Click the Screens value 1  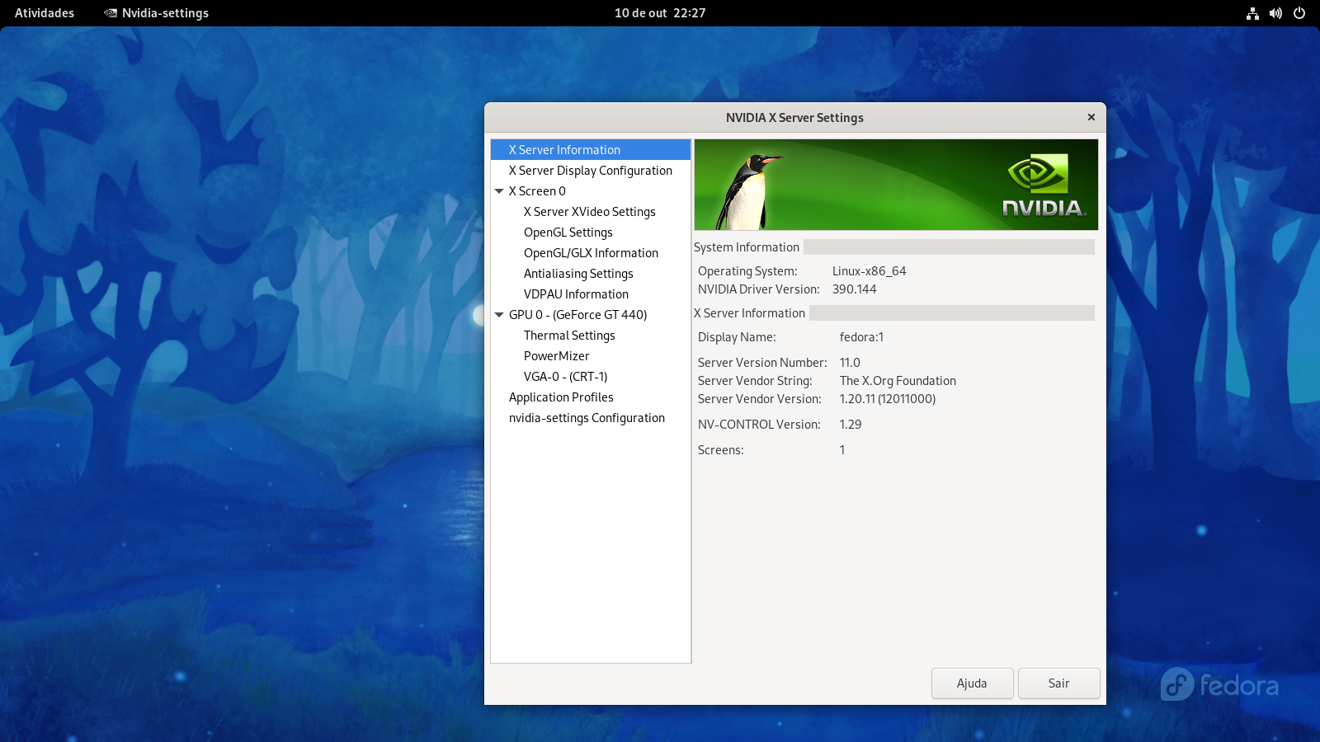pyautogui.click(x=842, y=450)
